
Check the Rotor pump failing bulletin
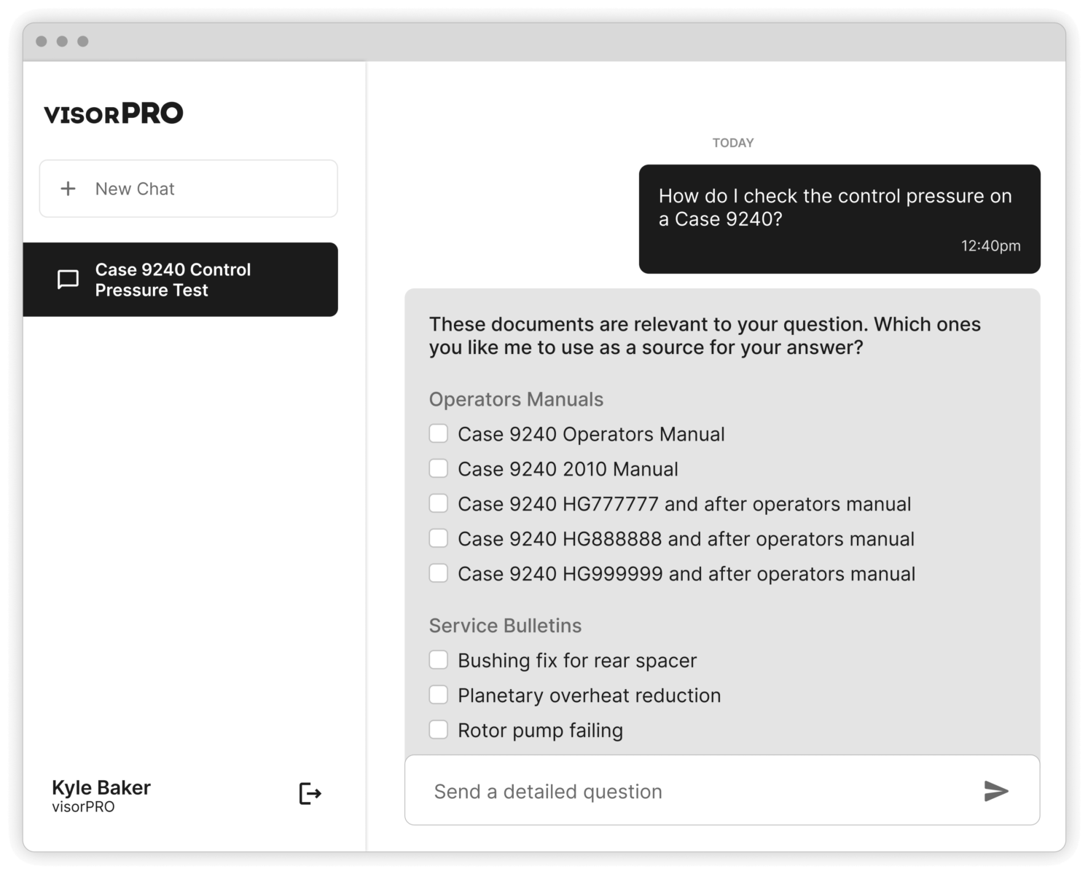(x=439, y=729)
